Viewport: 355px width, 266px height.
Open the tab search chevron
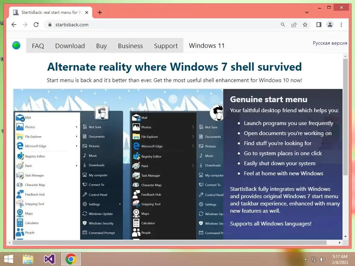306,12
